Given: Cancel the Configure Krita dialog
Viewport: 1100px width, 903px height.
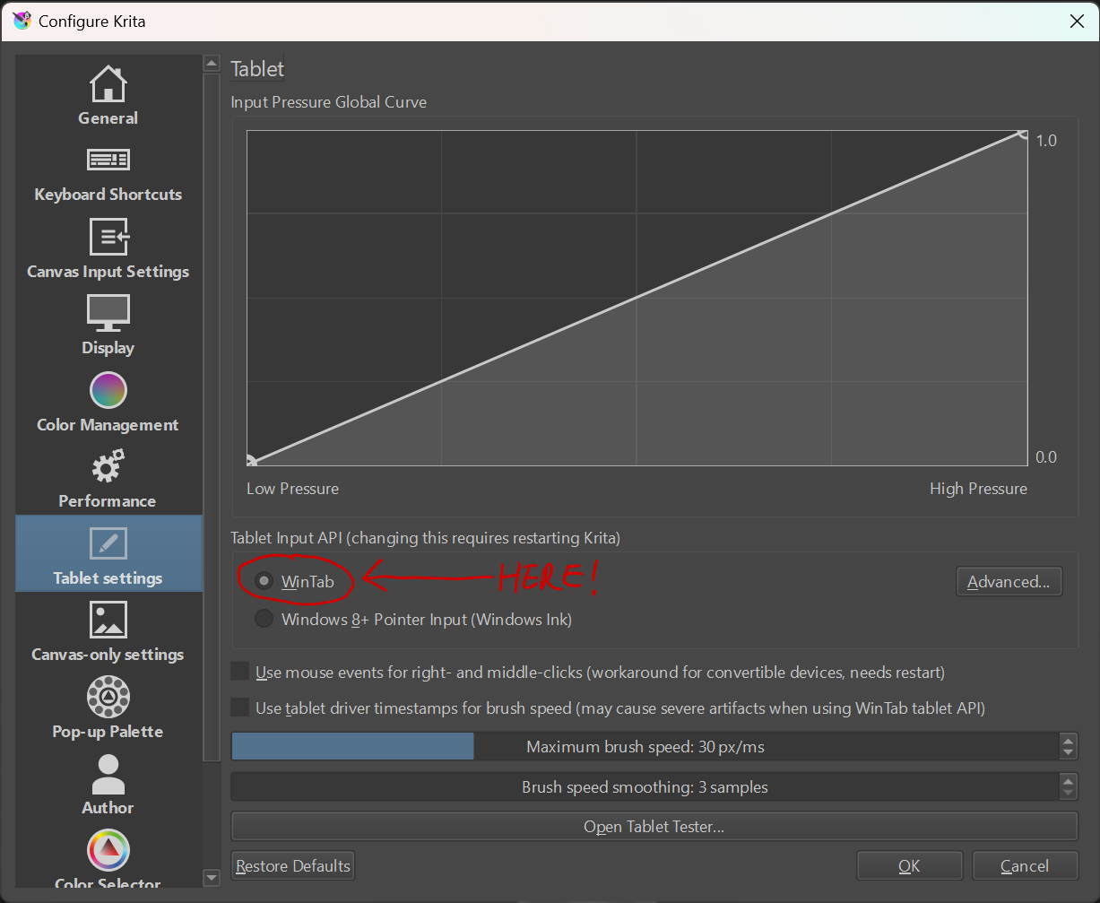Looking at the screenshot, I should click(1025, 865).
